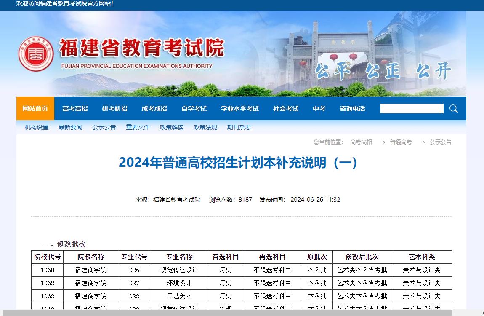Go to 研考研招 section
The height and width of the screenshot is (316, 484).
114,109
